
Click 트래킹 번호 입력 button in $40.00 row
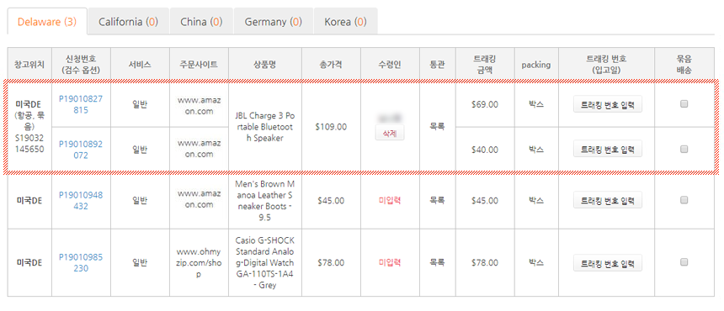pos(608,149)
